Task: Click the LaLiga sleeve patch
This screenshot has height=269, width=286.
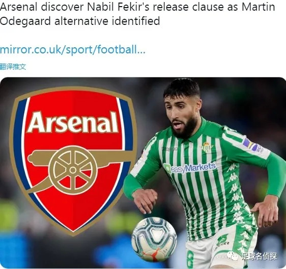Action: coord(252,145)
